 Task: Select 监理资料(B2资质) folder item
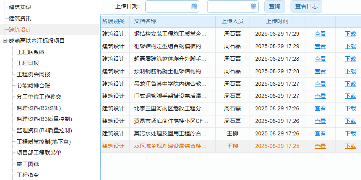(x=38, y=108)
